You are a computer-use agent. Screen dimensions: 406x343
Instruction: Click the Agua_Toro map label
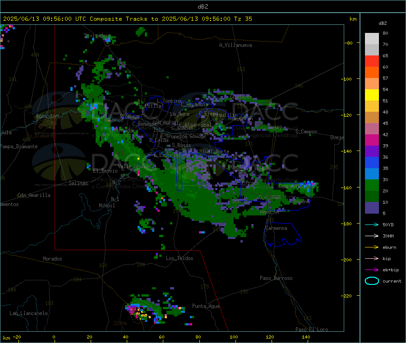[x=48, y=116]
